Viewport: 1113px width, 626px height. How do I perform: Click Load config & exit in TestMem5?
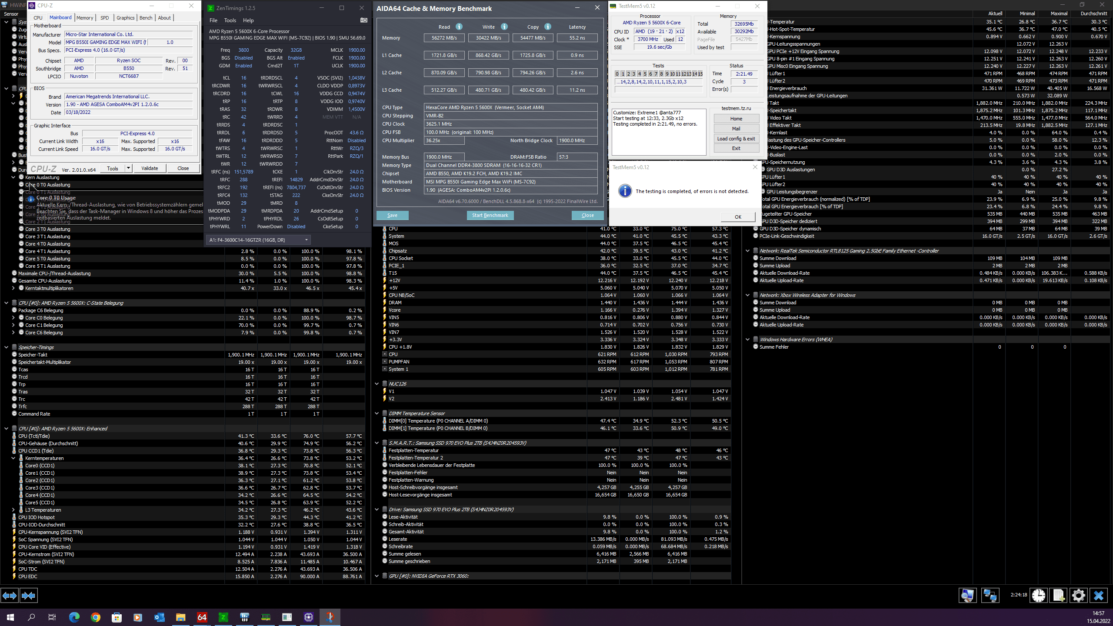coord(736,139)
